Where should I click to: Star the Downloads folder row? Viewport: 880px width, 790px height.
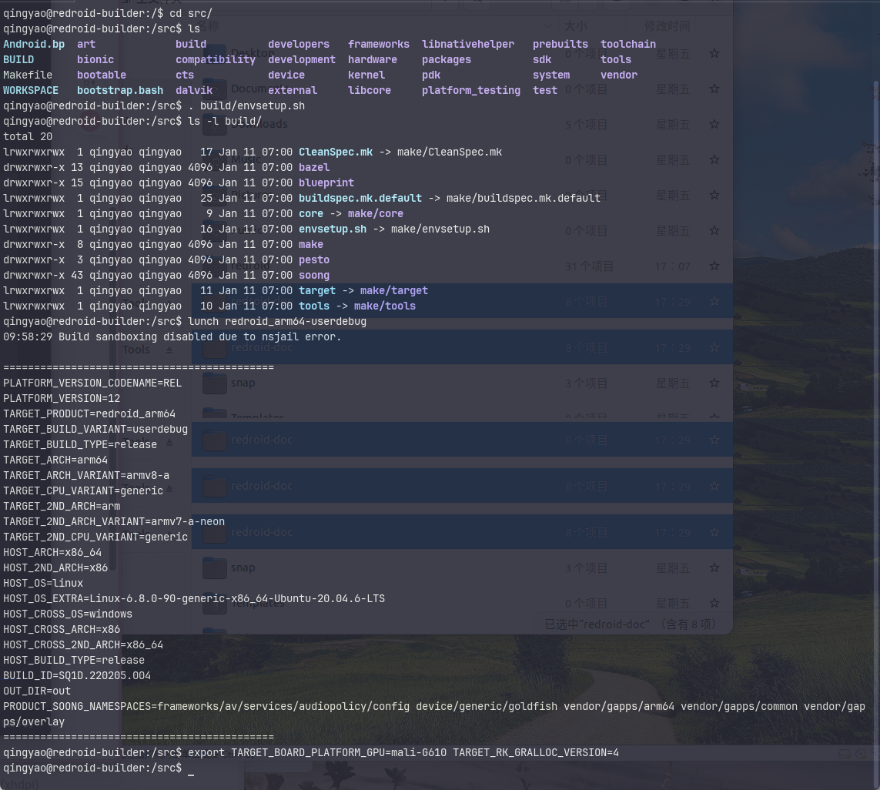[714, 124]
